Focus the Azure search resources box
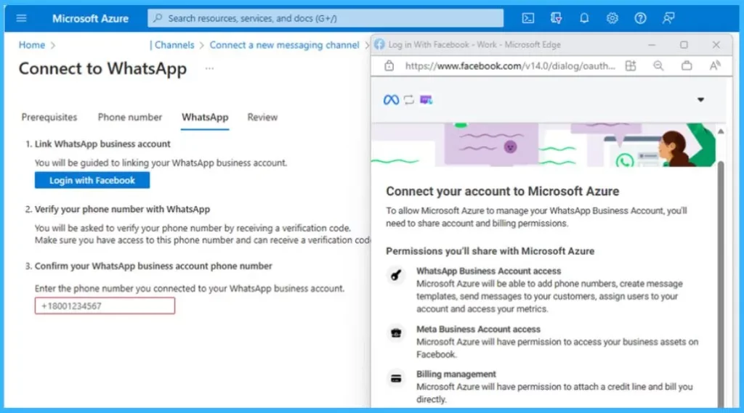Image resolution: width=744 pixels, height=413 pixels. tap(325, 18)
